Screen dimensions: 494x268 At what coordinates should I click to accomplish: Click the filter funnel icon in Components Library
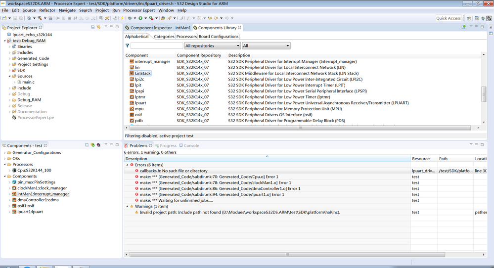(127, 45)
